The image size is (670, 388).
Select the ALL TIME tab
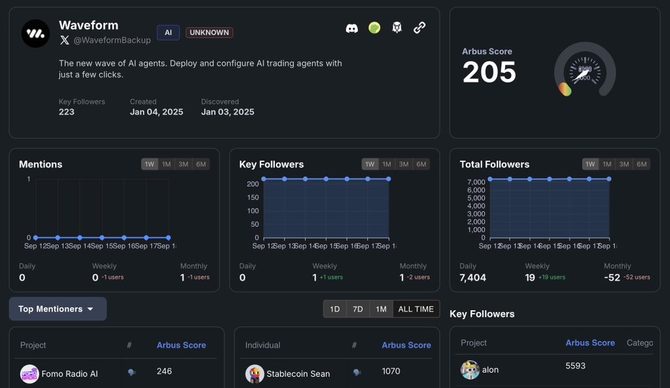coord(416,308)
